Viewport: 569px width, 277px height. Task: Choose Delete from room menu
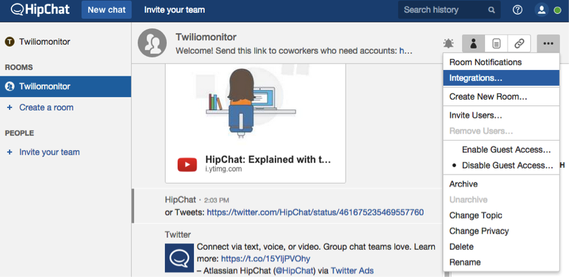[501, 247]
